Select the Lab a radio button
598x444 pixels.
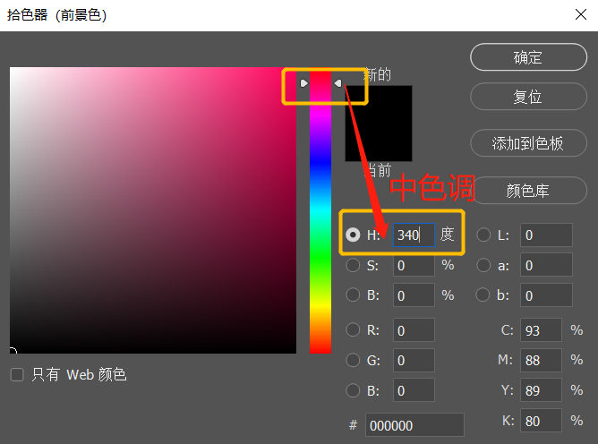(483, 265)
